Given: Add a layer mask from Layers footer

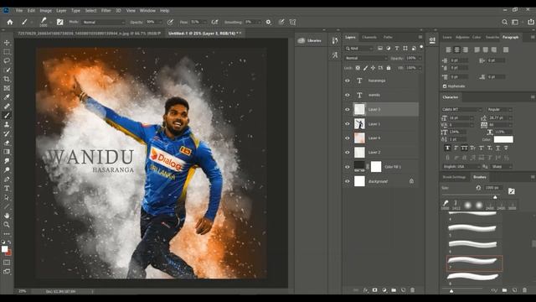Looking at the screenshot, I should click(x=375, y=290).
